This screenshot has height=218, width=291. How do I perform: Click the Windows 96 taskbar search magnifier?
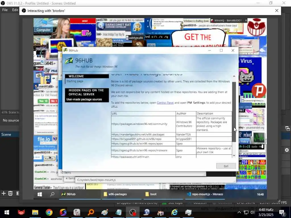pos(52,194)
